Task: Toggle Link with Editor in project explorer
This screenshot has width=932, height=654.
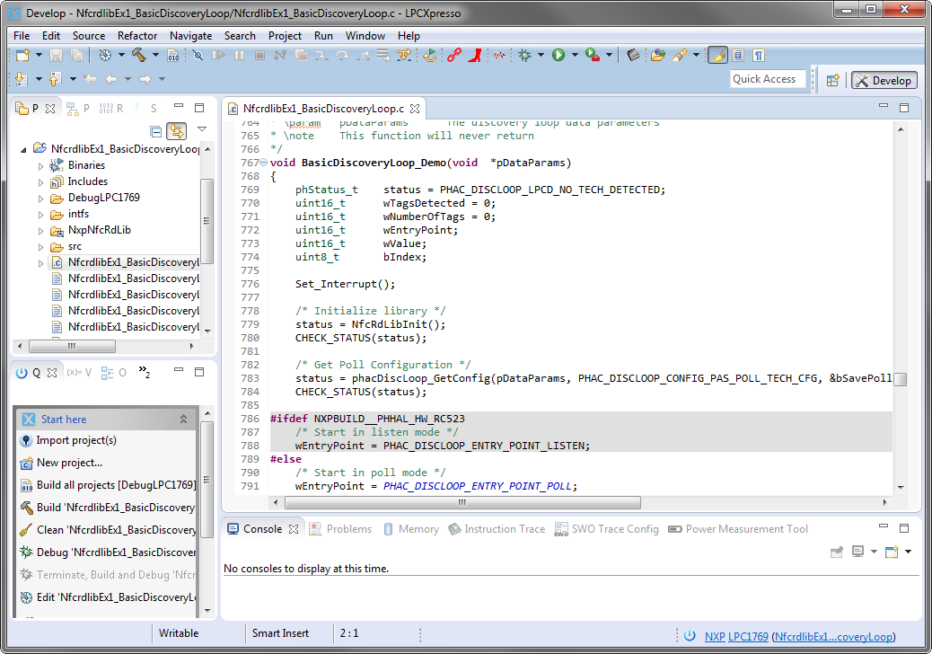Action: [x=176, y=130]
